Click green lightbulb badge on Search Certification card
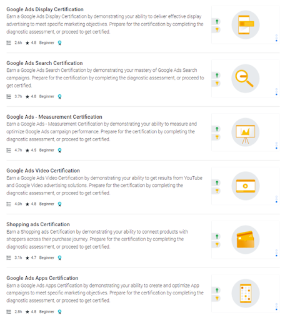Screen dimensions: 285x320 (x=216, y=75)
